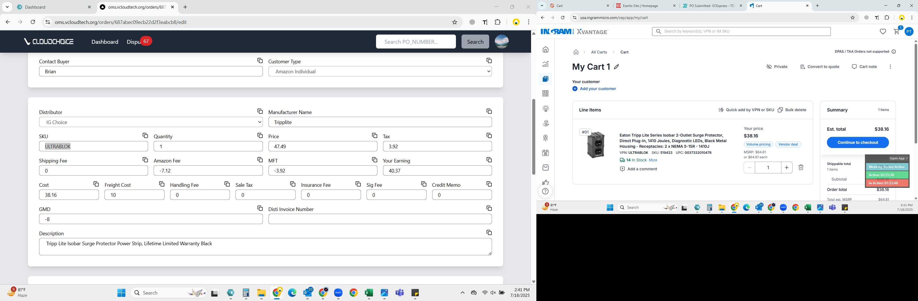This screenshot has width=918, height=301.
Task: Copy the Quantity field value
Action: coord(260,136)
